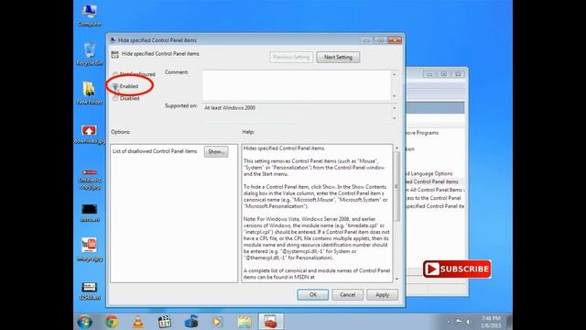The image size is (586, 330).
Task: Open the Show... disallowed items list
Action: 216,151
